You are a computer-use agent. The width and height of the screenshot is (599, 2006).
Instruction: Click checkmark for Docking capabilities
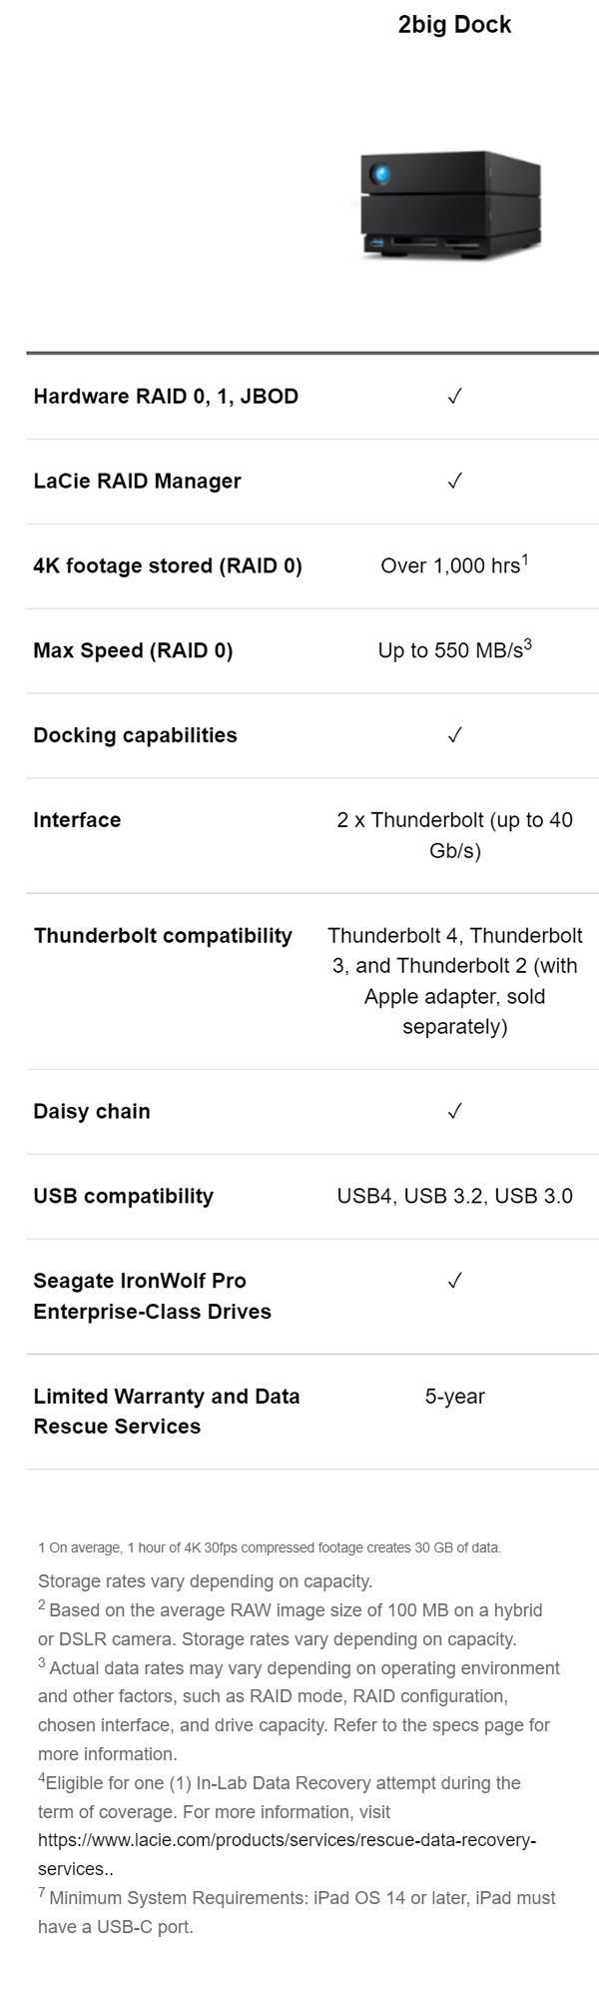(454, 735)
